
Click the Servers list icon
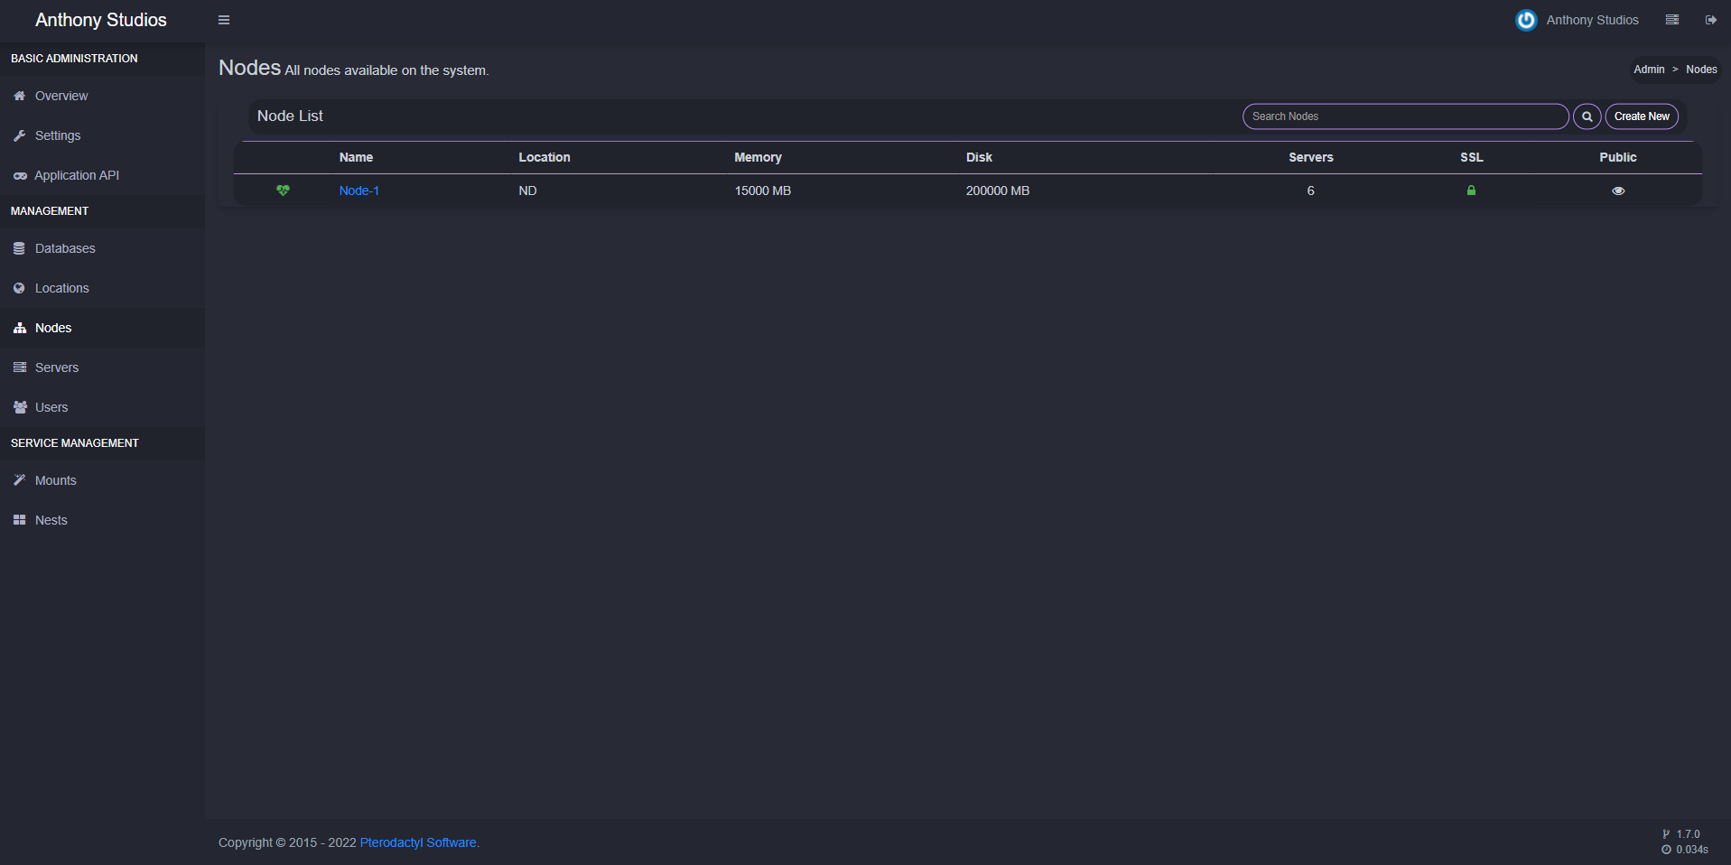point(19,367)
